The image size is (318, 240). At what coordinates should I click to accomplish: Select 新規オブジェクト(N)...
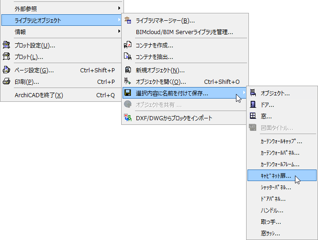point(185,70)
